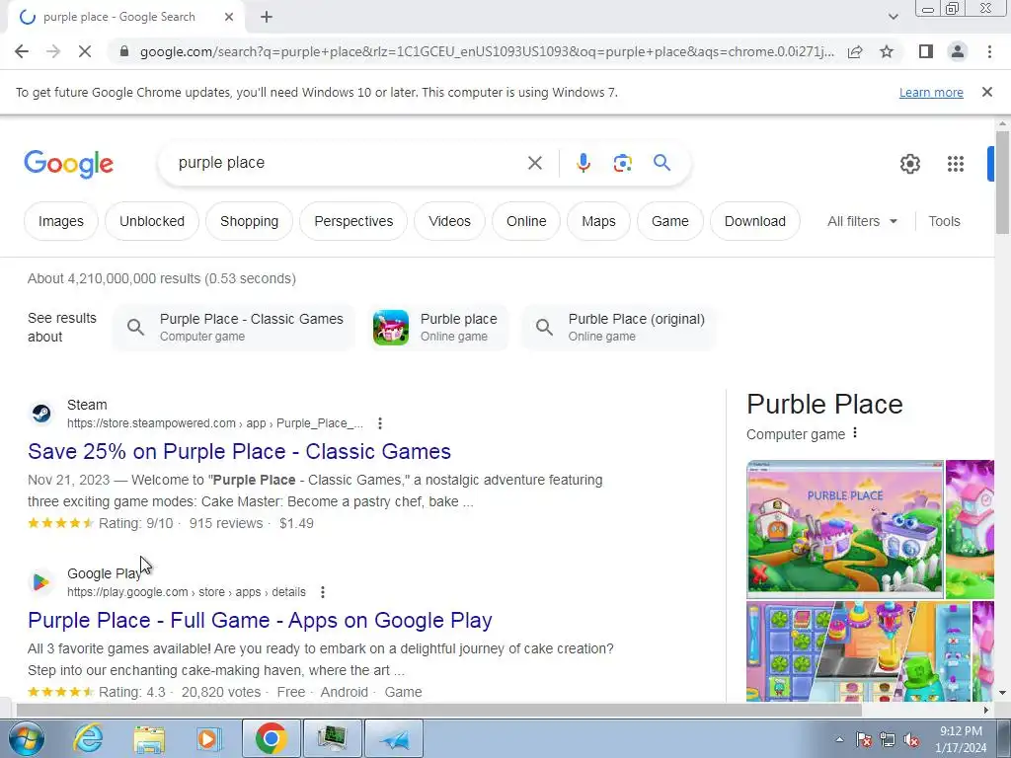1011x758 pixels.
Task: Open Google quick settings gear
Action: click(909, 164)
